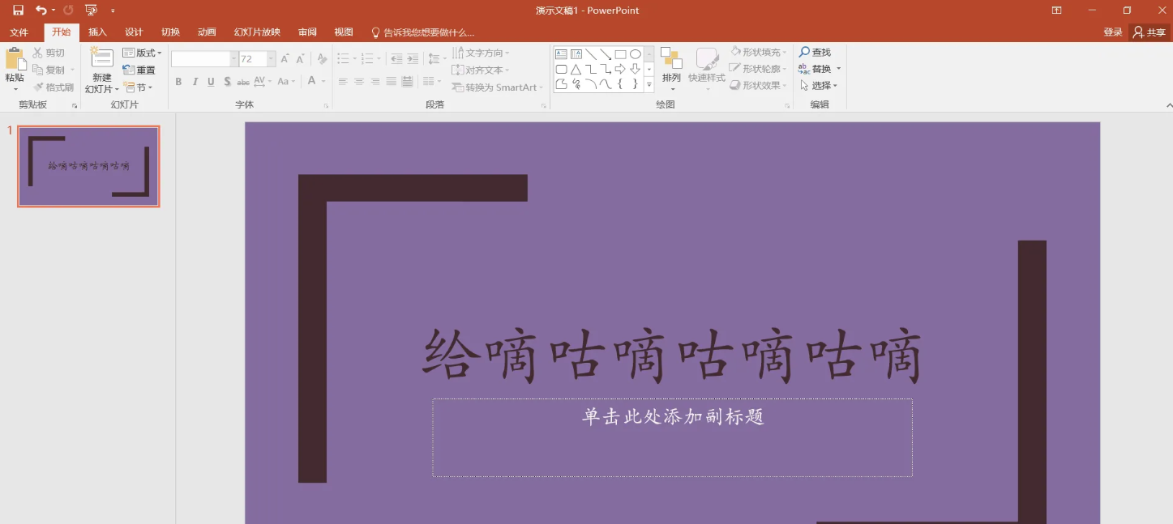
Task: Toggle Underline text formatting
Action: coord(211,82)
